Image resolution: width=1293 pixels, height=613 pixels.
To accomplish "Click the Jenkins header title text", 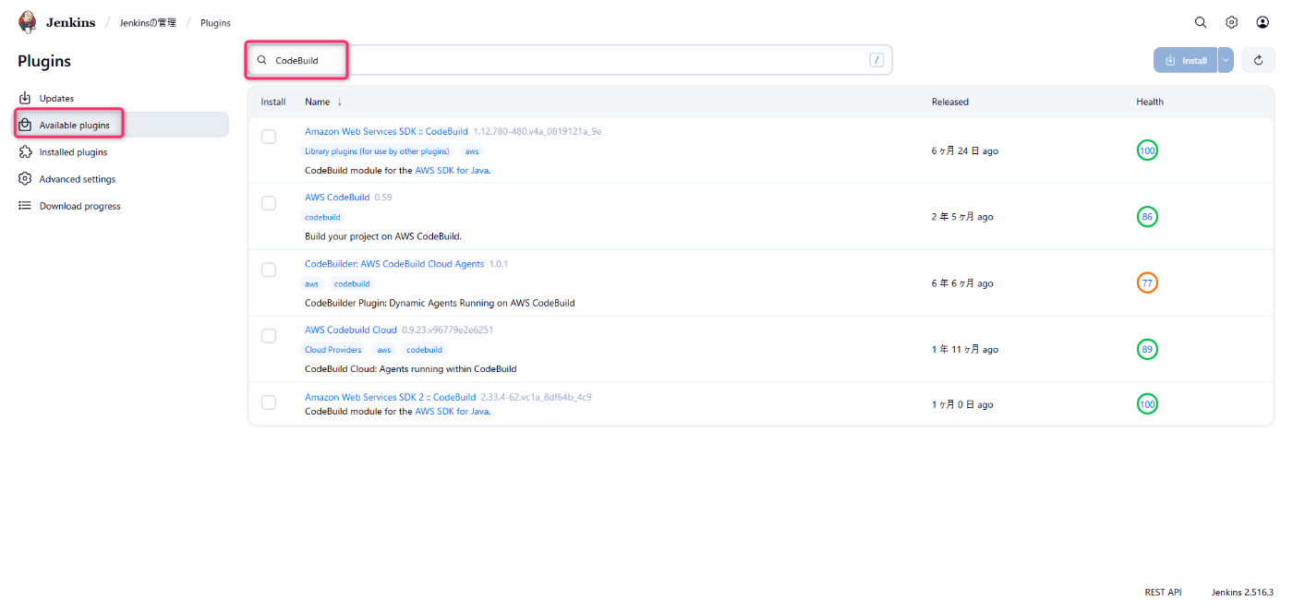I will pos(70,22).
